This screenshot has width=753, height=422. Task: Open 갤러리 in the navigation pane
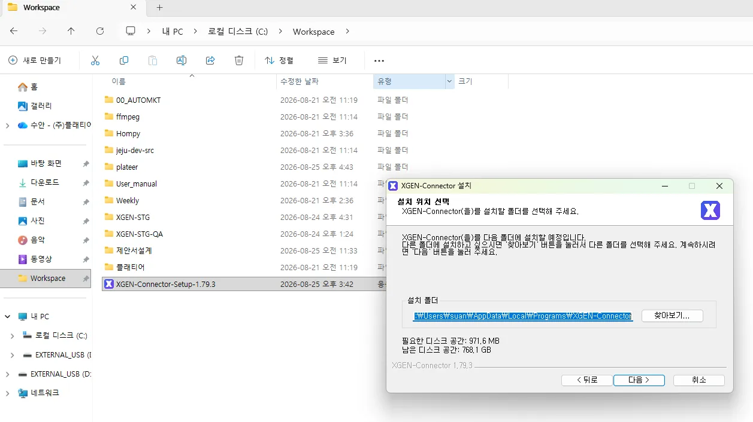(35, 106)
